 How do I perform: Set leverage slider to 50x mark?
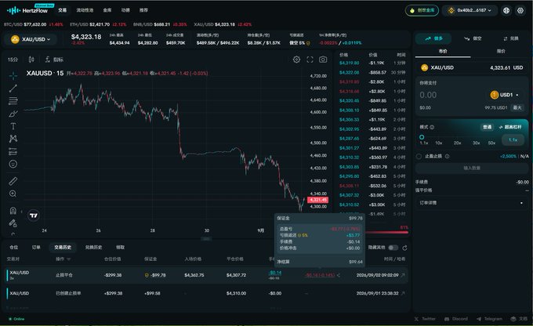point(491,143)
